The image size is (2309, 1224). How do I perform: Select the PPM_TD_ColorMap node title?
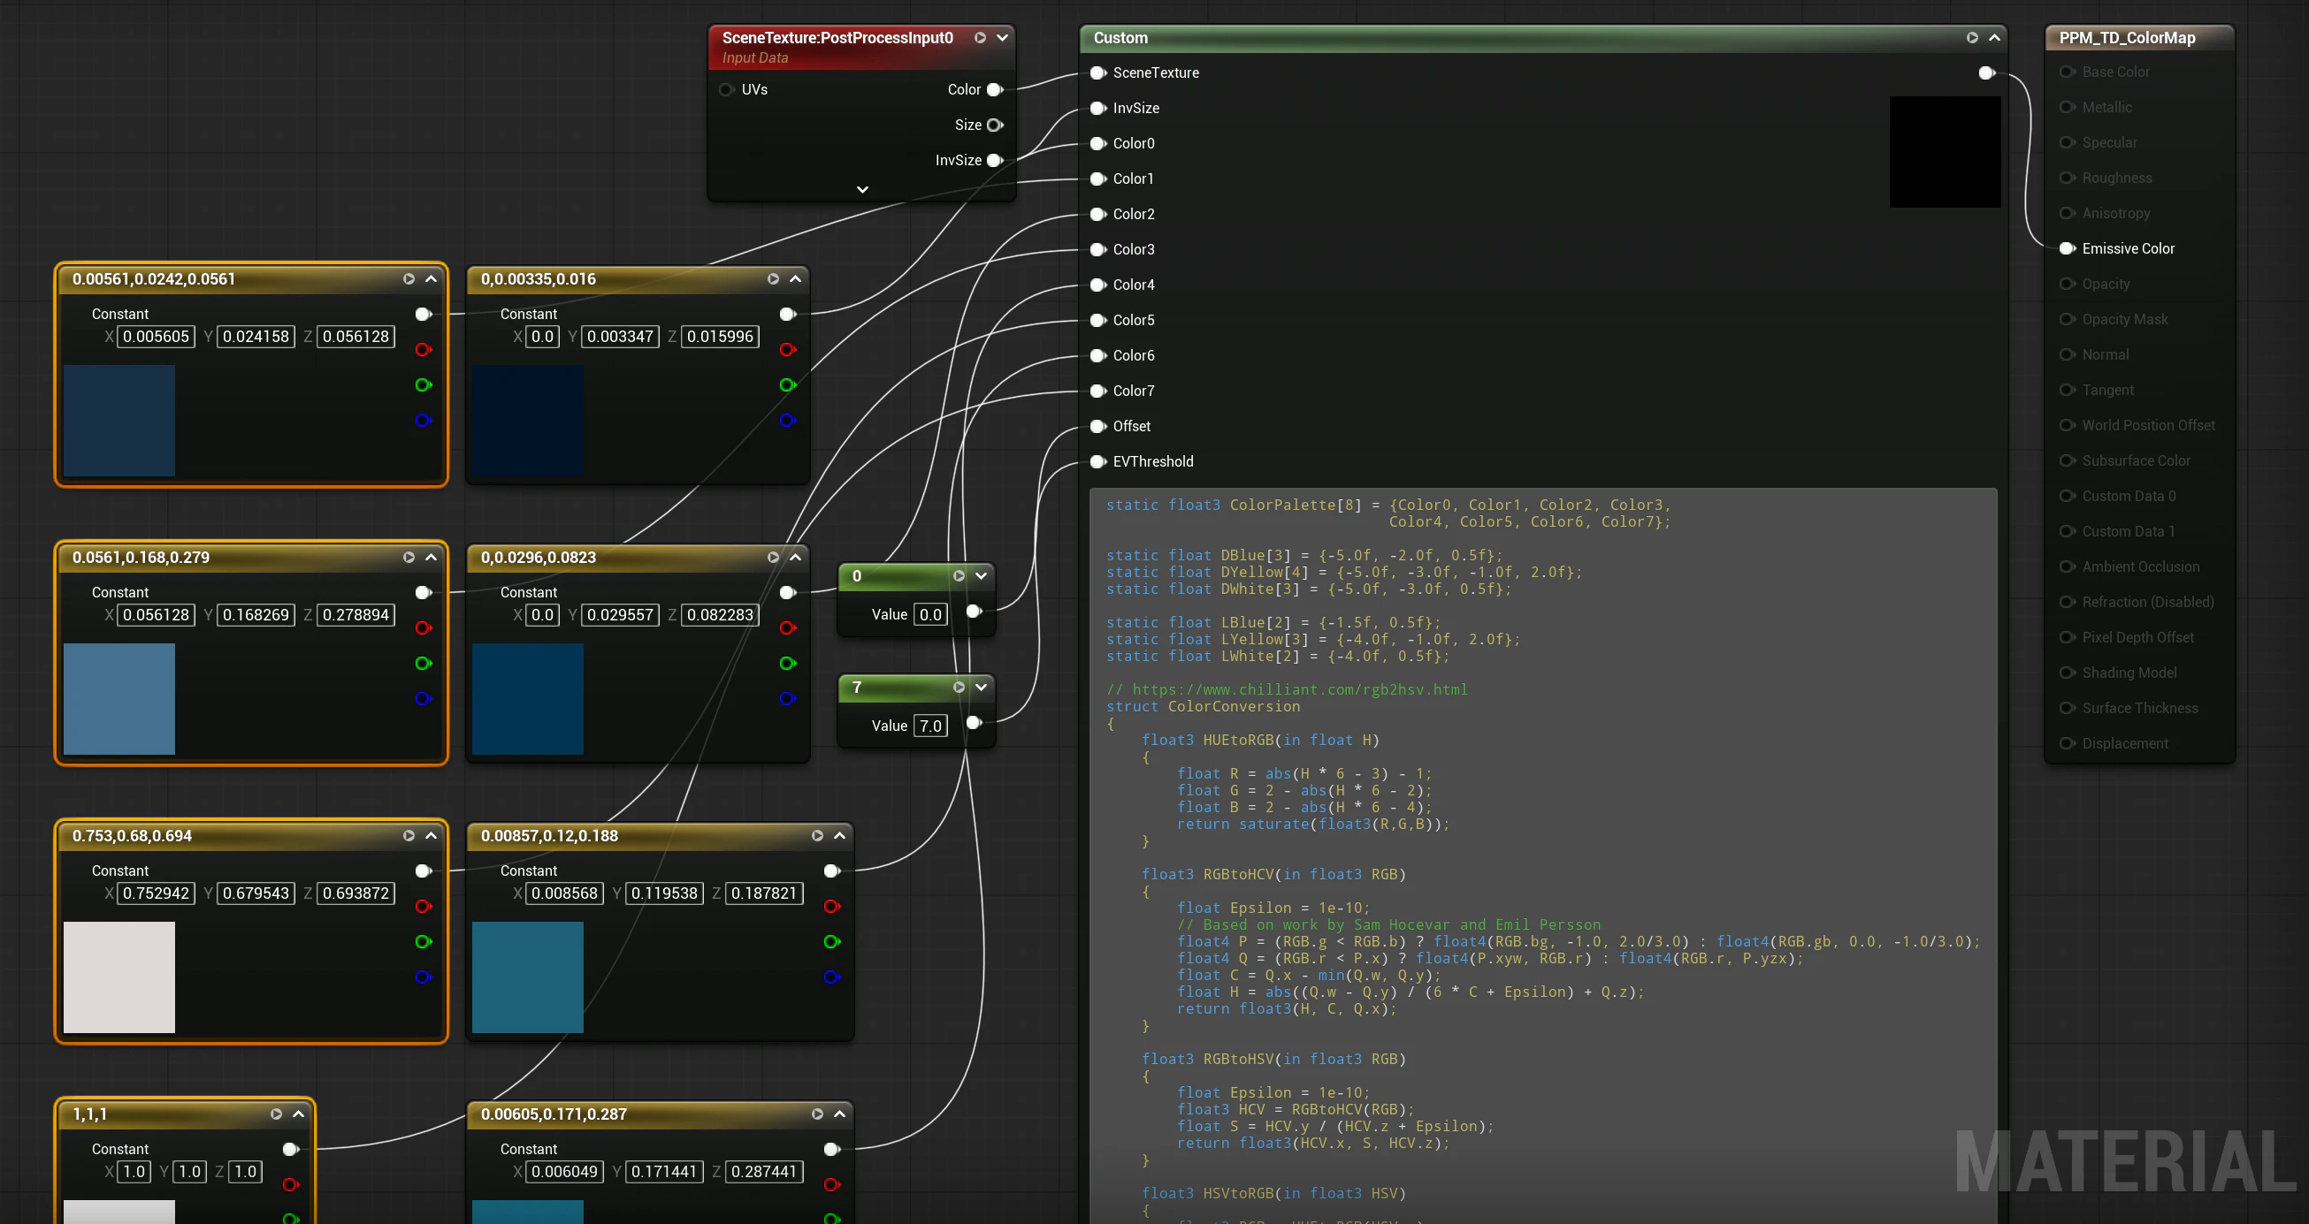pyautogui.click(x=2126, y=38)
